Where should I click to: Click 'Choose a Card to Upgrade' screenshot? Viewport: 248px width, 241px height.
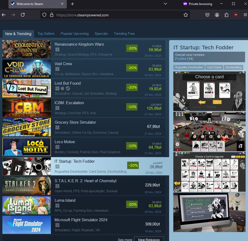(209, 172)
